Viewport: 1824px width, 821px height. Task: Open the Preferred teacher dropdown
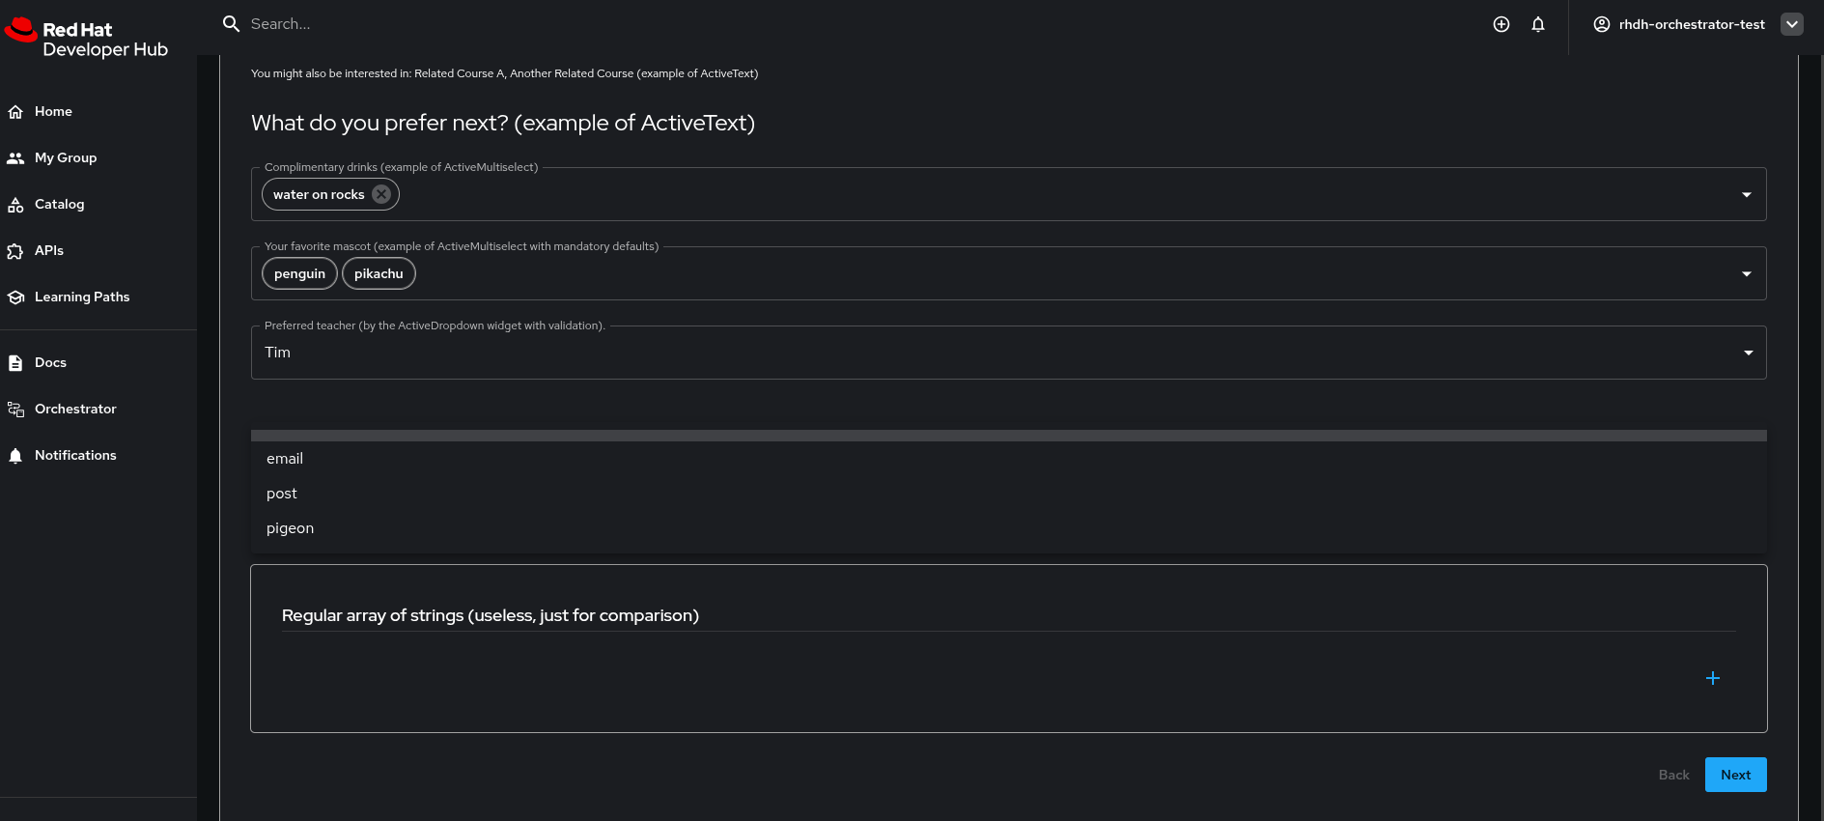coord(1748,353)
